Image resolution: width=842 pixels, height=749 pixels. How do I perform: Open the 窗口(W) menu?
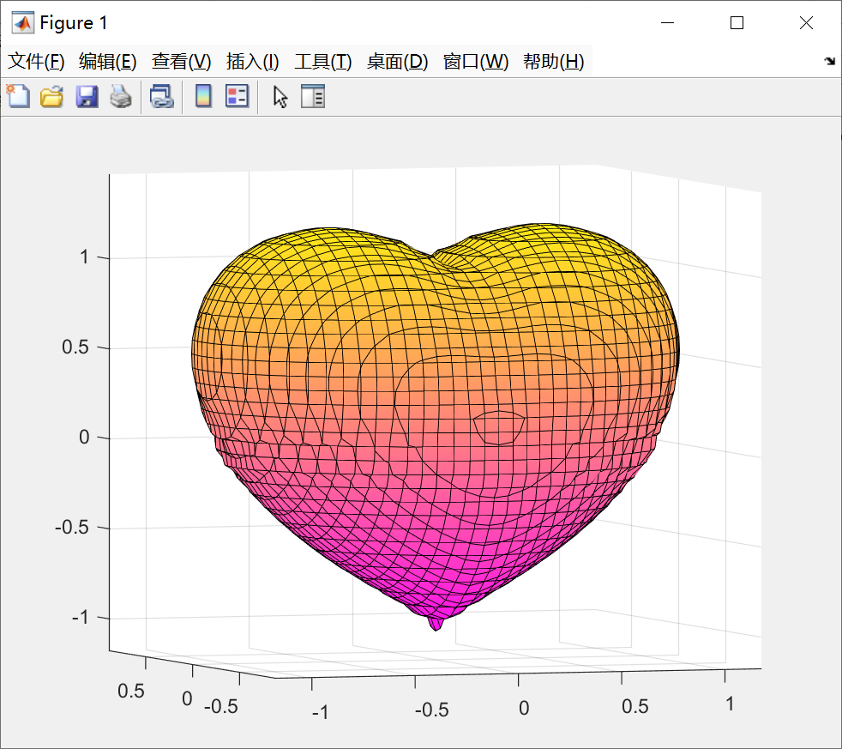click(475, 62)
